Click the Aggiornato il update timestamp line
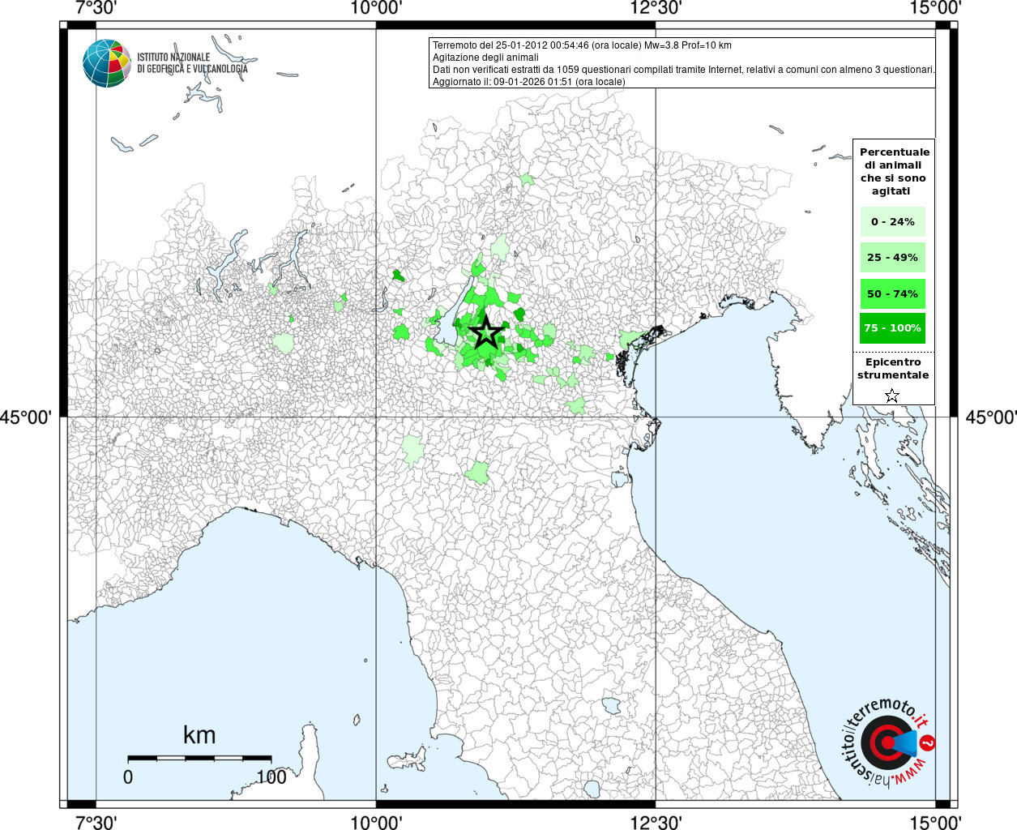This screenshot has width=1017, height=830. point(529,82)
